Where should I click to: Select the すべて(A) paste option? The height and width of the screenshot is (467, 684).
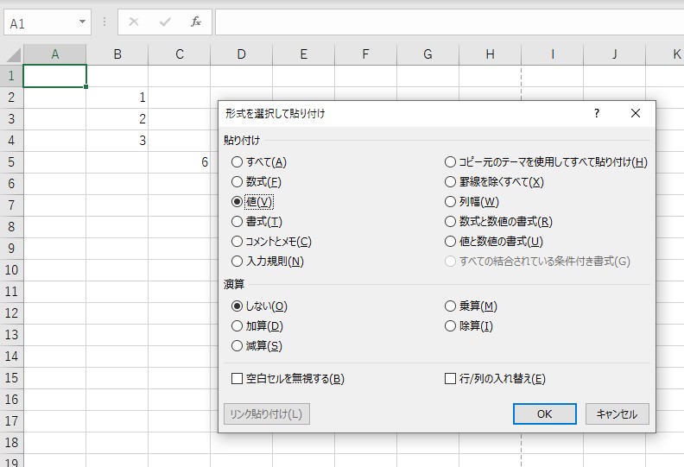(237, 162)
